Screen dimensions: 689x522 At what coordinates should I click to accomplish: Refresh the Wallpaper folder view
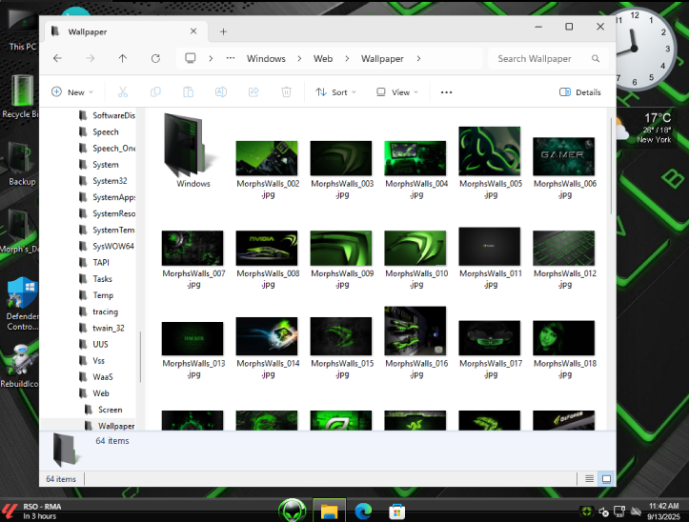tap(155, 58)
